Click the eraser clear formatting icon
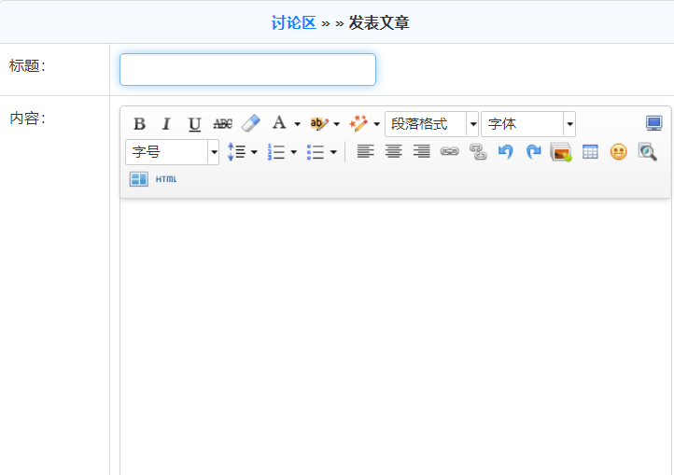Image resolution: width=674 pixels, height=475 pixels. (x=250, y=124)
